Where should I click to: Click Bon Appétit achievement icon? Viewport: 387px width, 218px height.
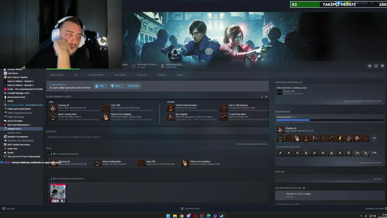171,117
